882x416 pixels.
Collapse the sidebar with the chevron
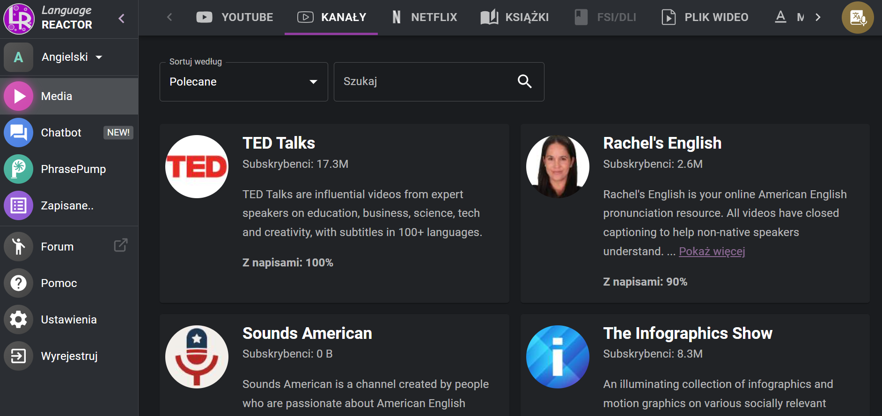122,19
